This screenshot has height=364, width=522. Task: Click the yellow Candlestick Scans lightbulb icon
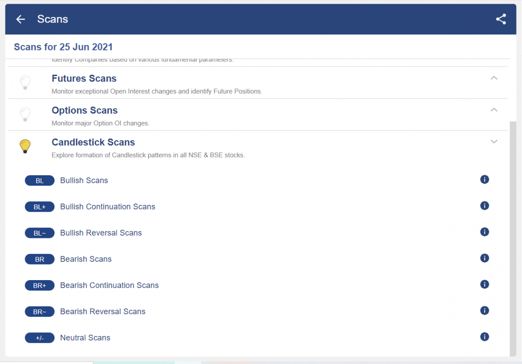(25, 147)
